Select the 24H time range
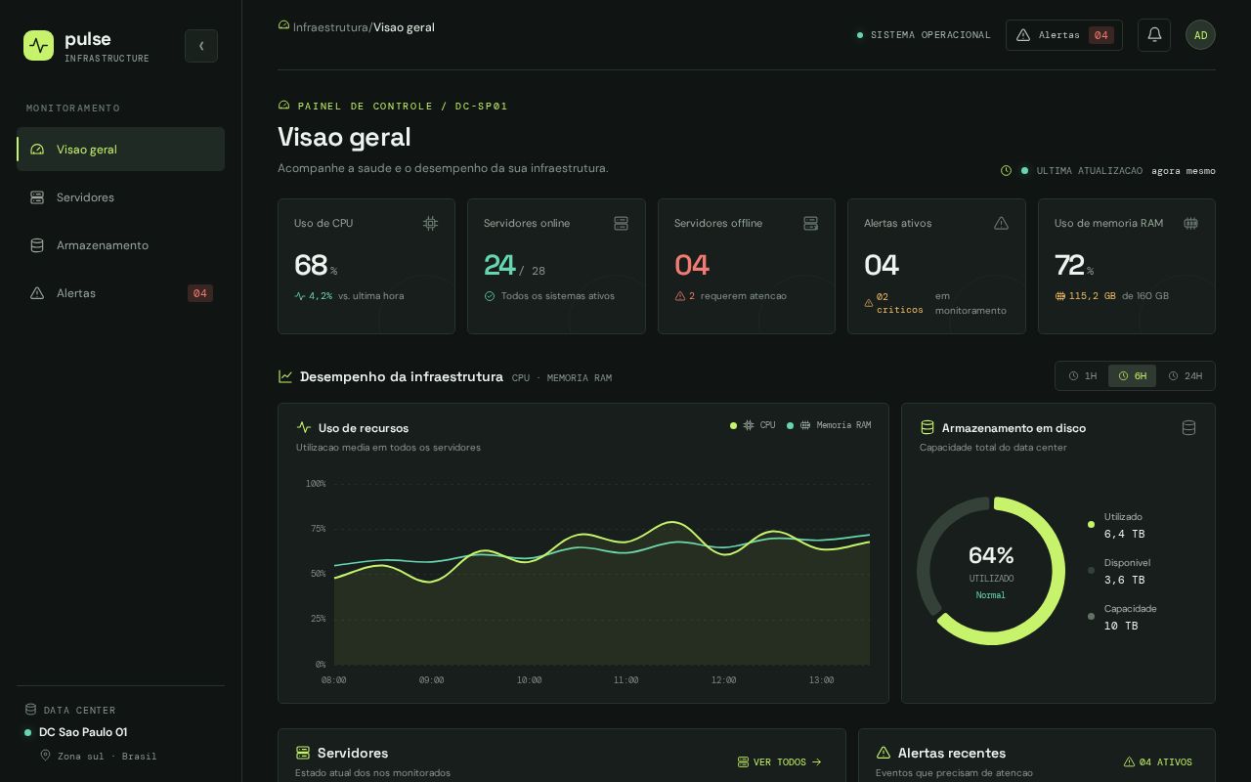Viewport: 1251px width, 782px height. [1186, 376]
